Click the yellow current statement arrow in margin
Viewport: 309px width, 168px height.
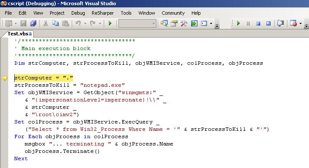(4, 78)
